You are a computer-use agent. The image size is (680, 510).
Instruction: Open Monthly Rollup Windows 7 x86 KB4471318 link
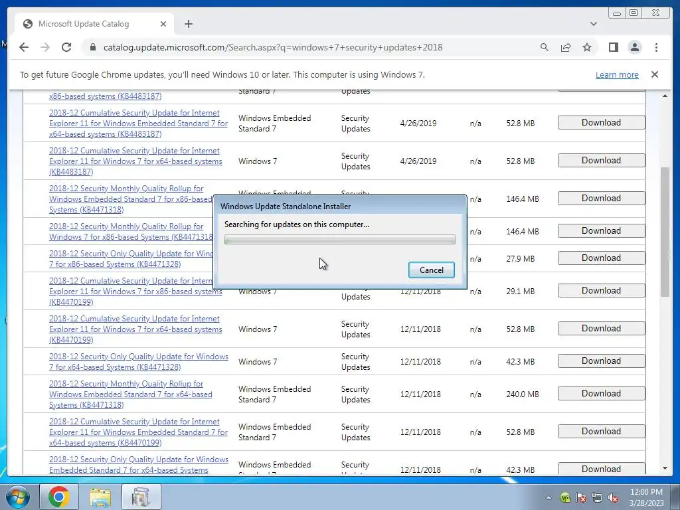point(131,232)
